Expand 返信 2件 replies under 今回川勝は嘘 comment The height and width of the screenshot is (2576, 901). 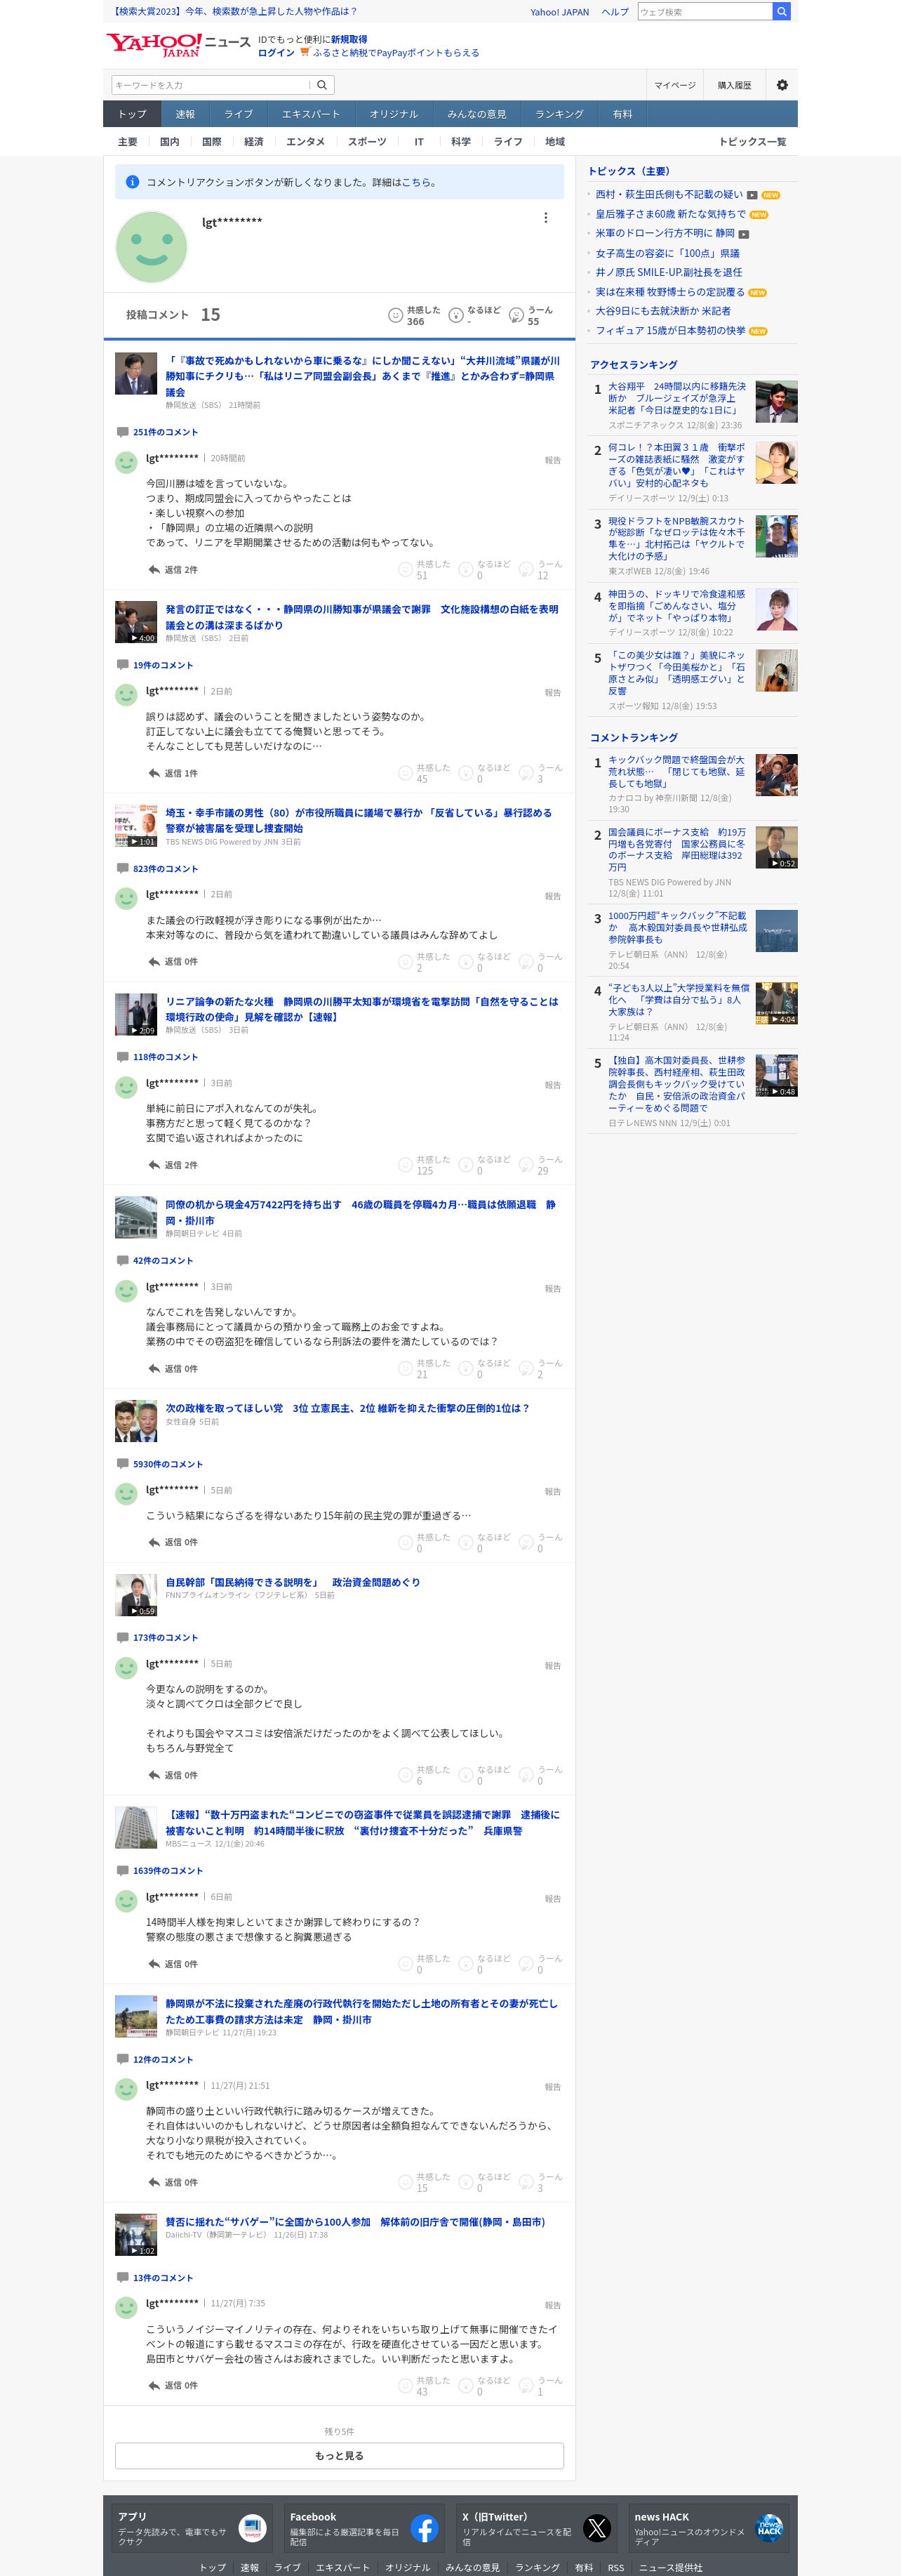click(173, 570)
